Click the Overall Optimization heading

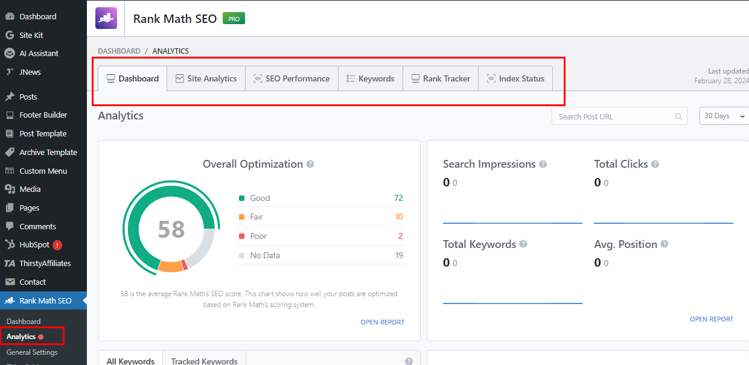(253, 164)
